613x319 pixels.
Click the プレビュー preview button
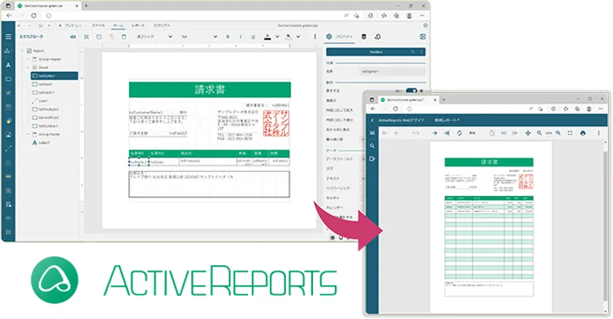[72, 25]
